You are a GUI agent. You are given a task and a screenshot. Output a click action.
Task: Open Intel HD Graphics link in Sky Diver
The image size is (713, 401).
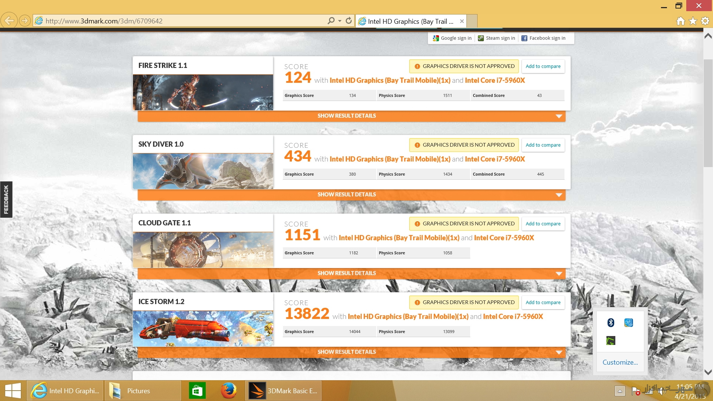[x=390, y=159]
